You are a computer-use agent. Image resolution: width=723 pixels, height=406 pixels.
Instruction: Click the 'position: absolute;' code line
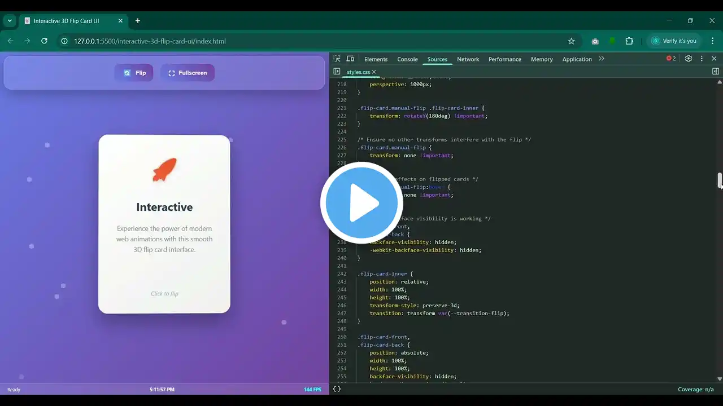(x=399, y=353)
